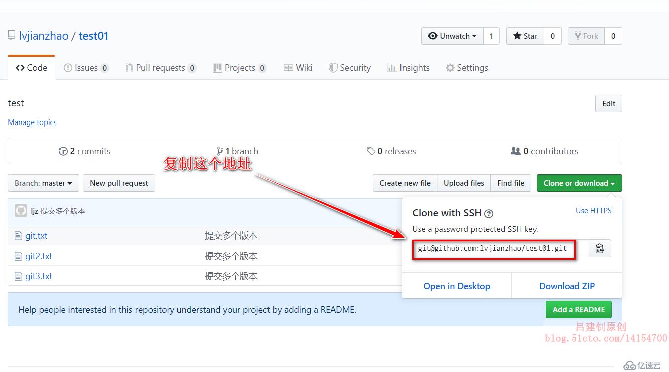The width and height of the screenshot is (669, 372).
Task: Click Download ZIP
Action: click(x=567, y=286)
